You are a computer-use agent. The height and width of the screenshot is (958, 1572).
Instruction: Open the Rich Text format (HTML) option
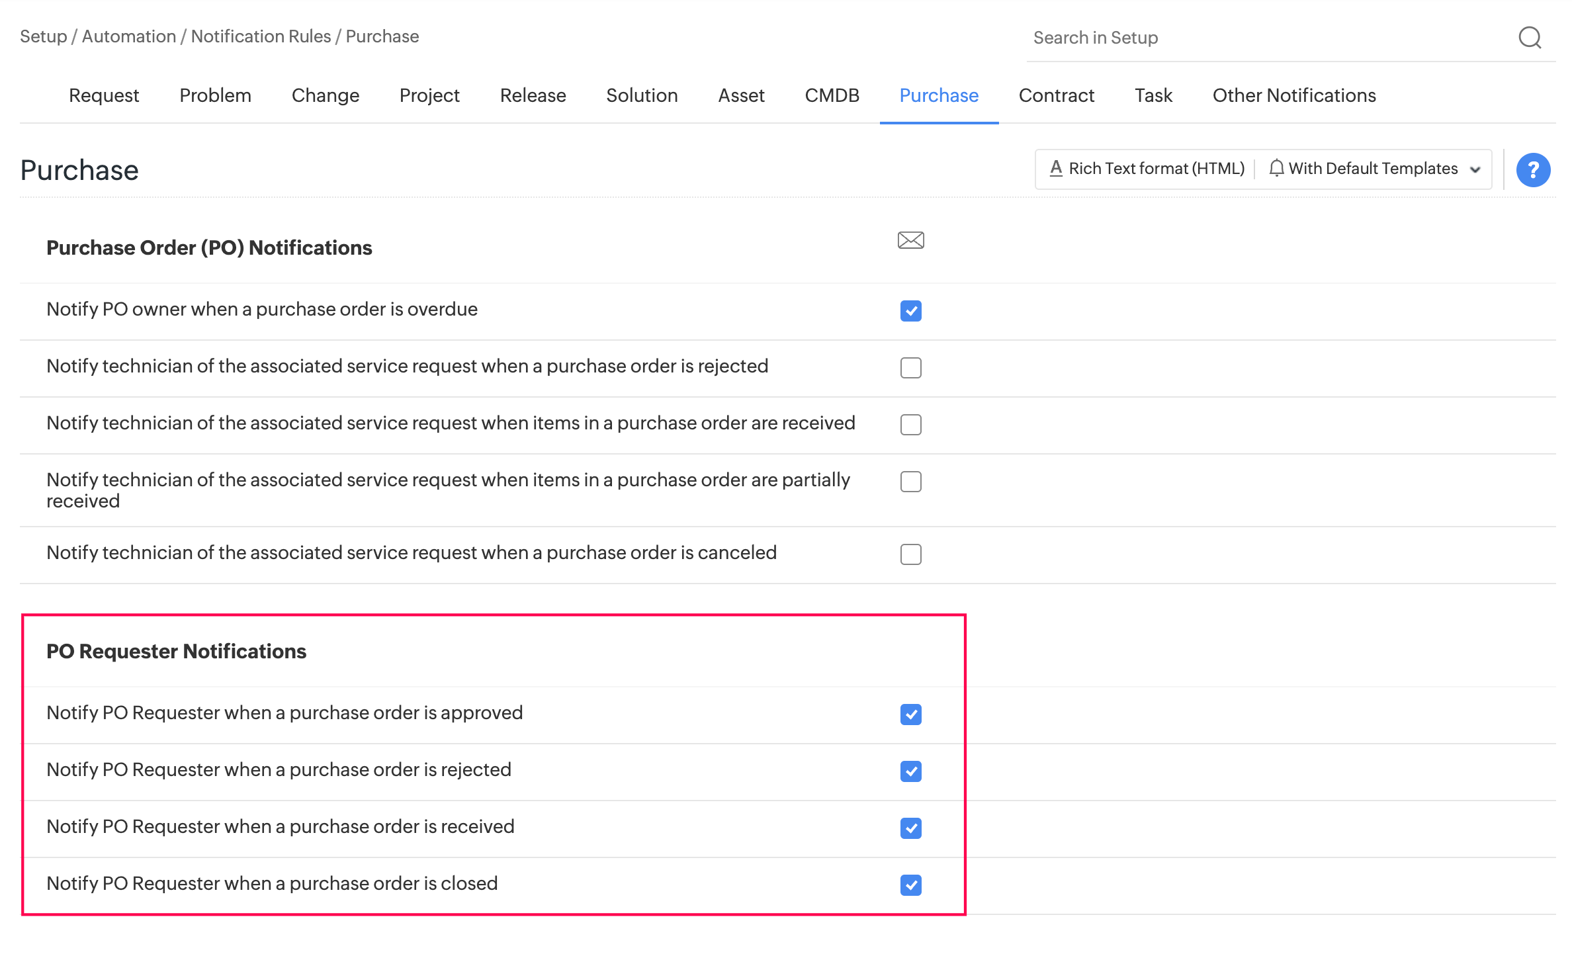1156,169
